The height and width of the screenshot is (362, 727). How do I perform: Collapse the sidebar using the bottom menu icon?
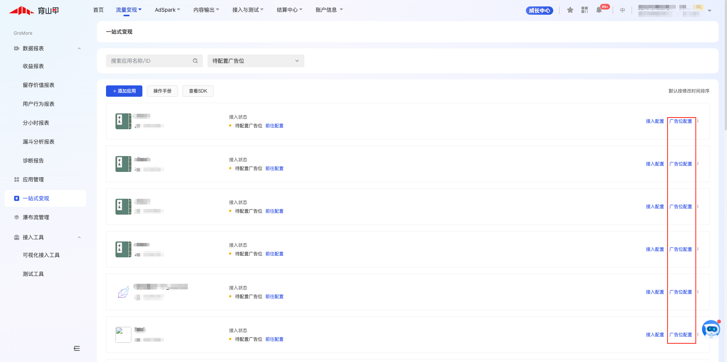[77, 348]
